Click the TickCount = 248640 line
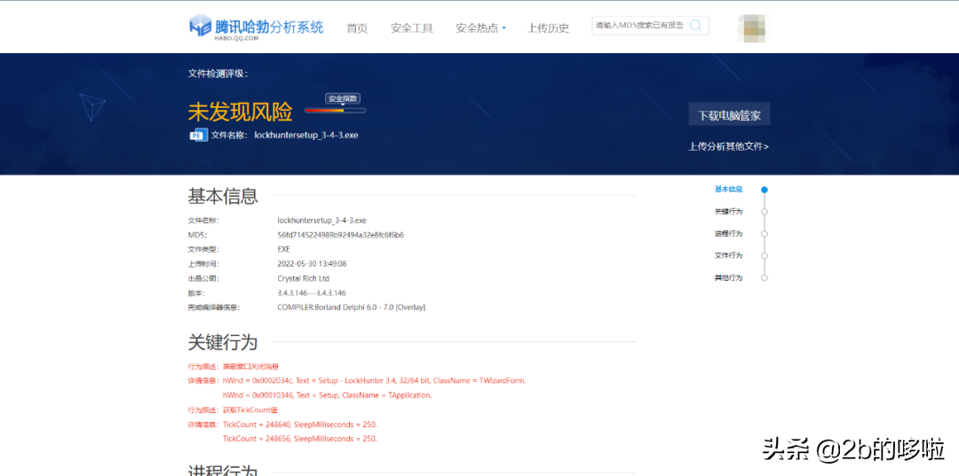This screenshot has width=959, height=476. (300, 425)
